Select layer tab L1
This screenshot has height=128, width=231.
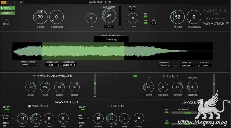click(3, 2)
